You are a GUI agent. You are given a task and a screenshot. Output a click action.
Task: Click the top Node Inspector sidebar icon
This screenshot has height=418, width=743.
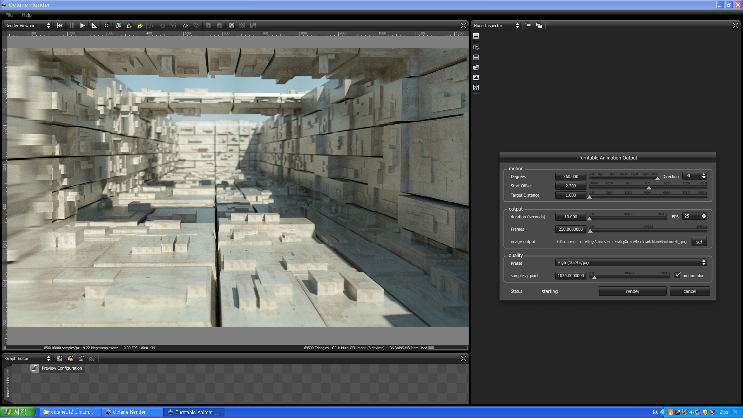476,36
